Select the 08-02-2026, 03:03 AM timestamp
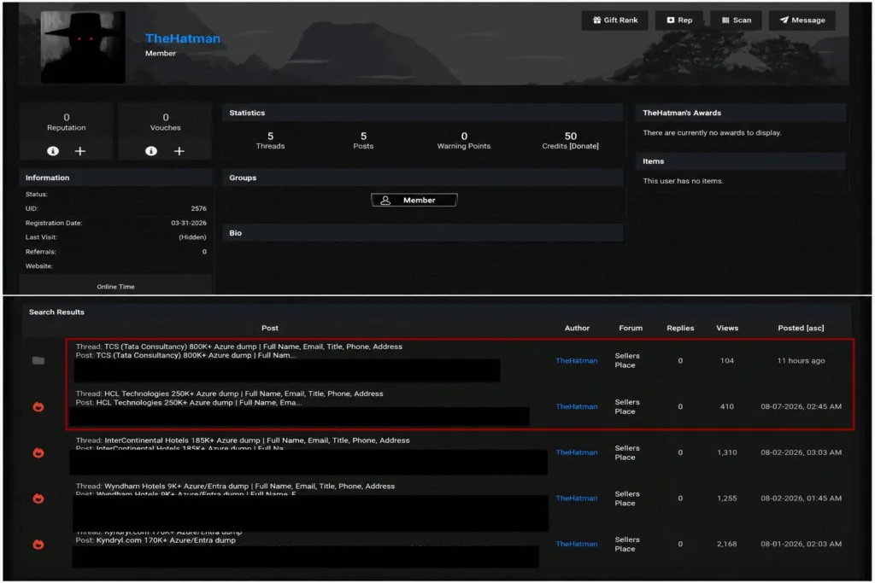The width and height of the screenshot is (875, 583). coord(801,452)
